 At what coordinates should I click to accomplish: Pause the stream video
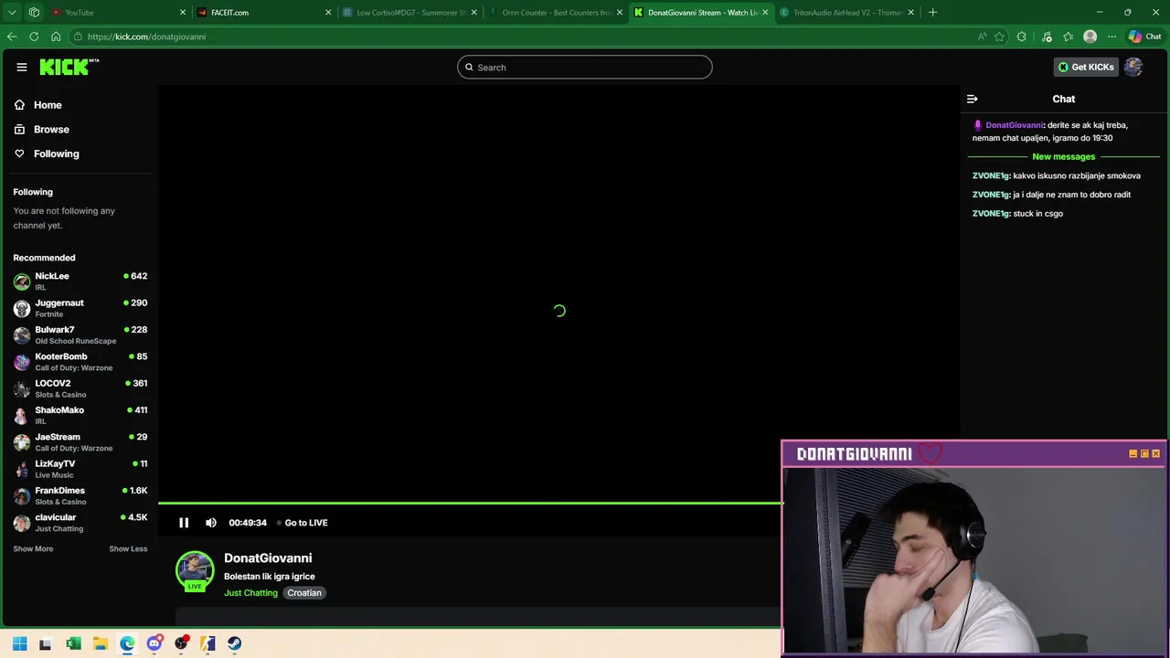tap(184, 523)
